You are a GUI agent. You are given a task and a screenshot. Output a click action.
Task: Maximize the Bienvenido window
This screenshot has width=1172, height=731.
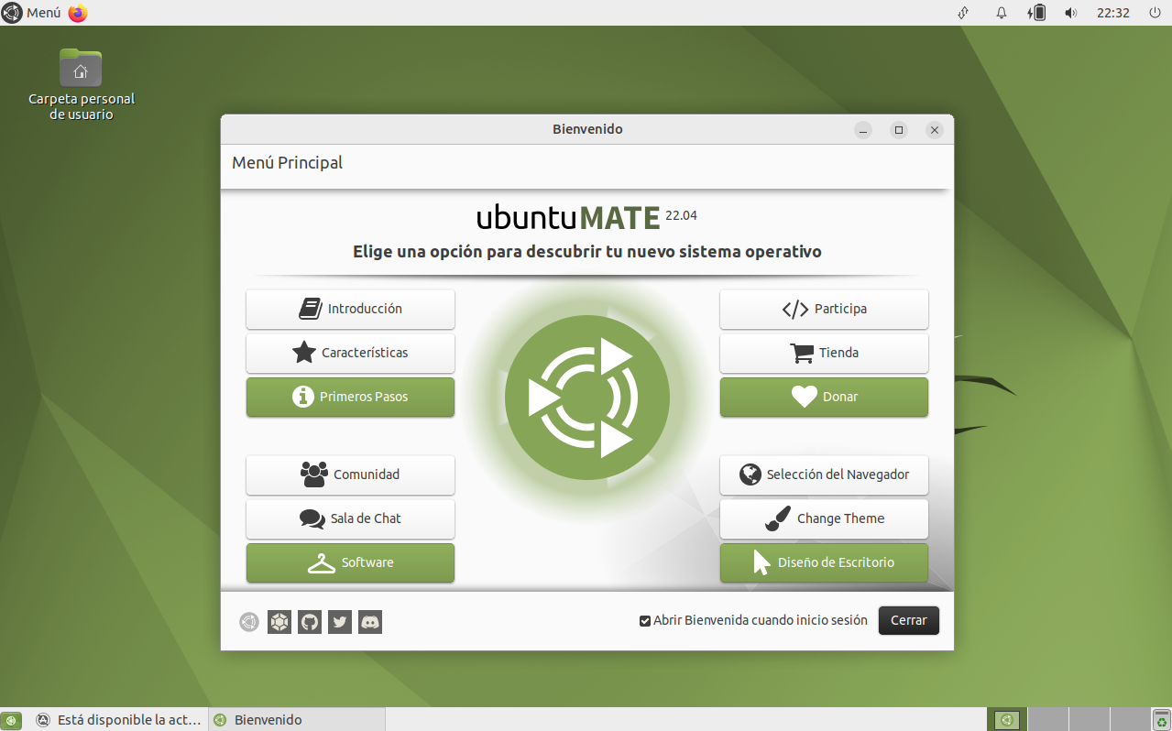[899, 130]
